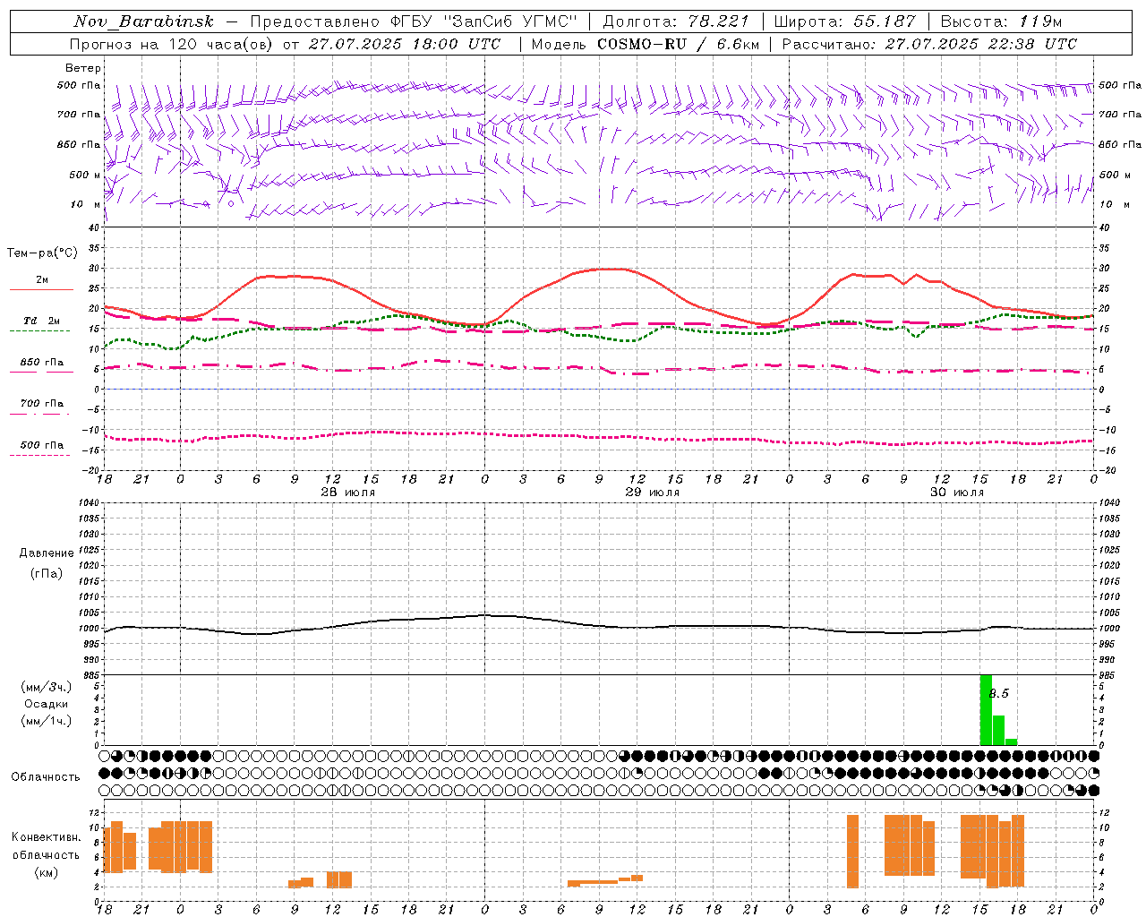Click the '29 июля' date label

pyautogui.click(x=653, y=493)
